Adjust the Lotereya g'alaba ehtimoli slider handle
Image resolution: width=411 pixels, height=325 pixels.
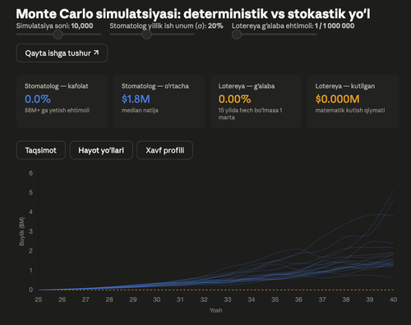(x=237, y=34)
